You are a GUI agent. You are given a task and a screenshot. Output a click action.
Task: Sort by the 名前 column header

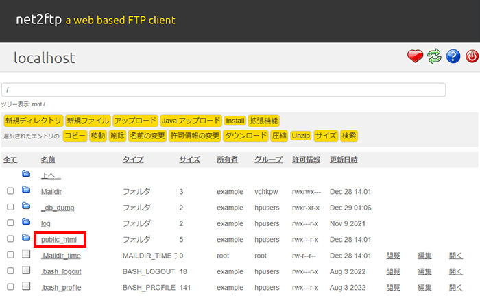point(48,160)
